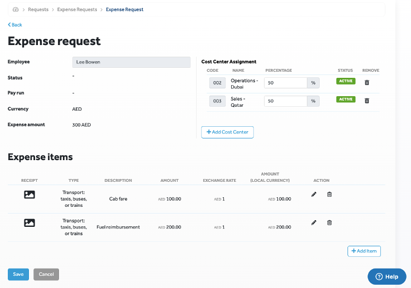This screenshot has height=288, width=411.
Task: Click the dashboard home icon in breadcrumb
Action: pos(15,9)
